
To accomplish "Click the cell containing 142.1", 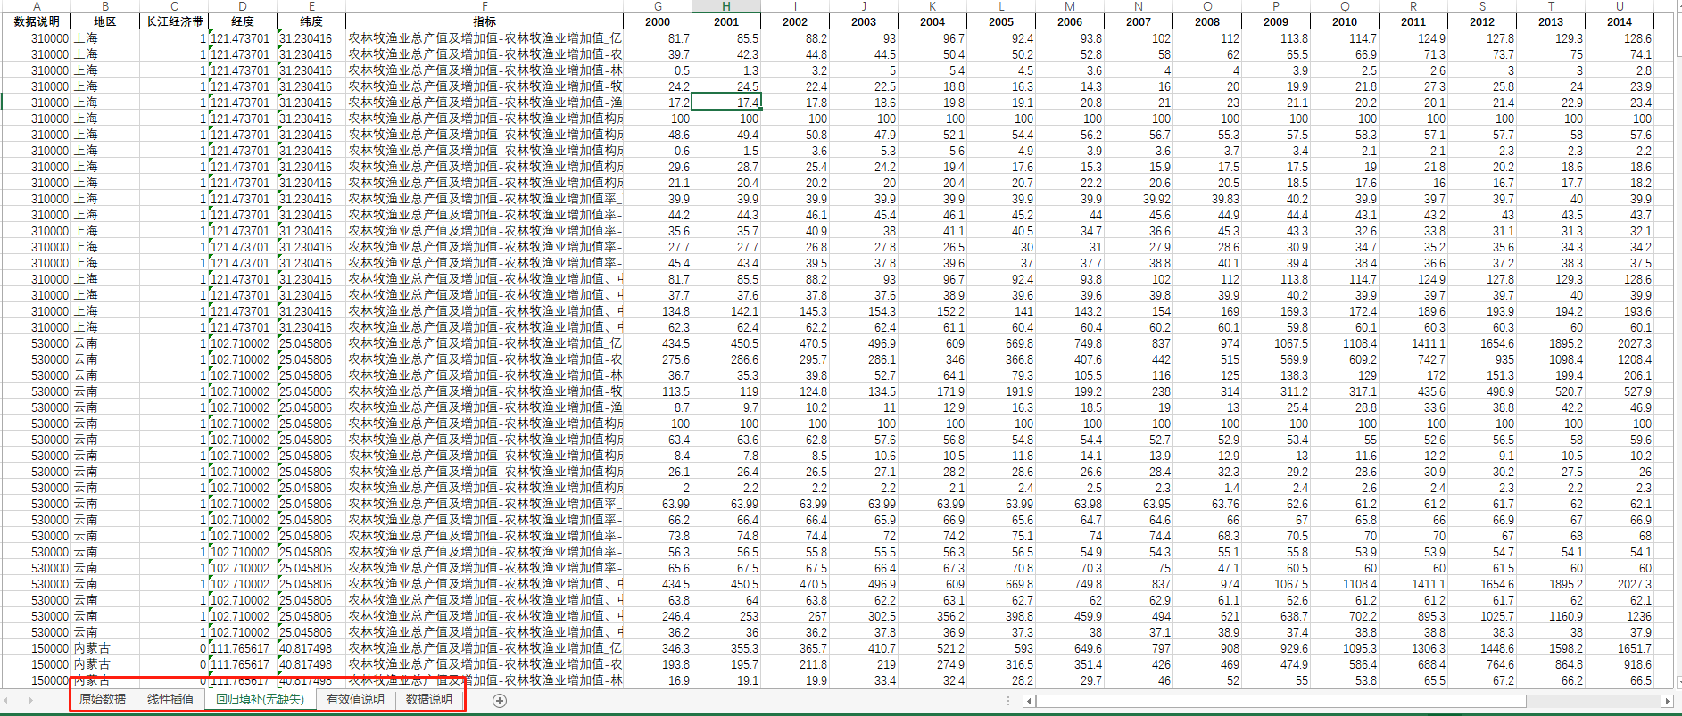I will click(x=726, y=311).
